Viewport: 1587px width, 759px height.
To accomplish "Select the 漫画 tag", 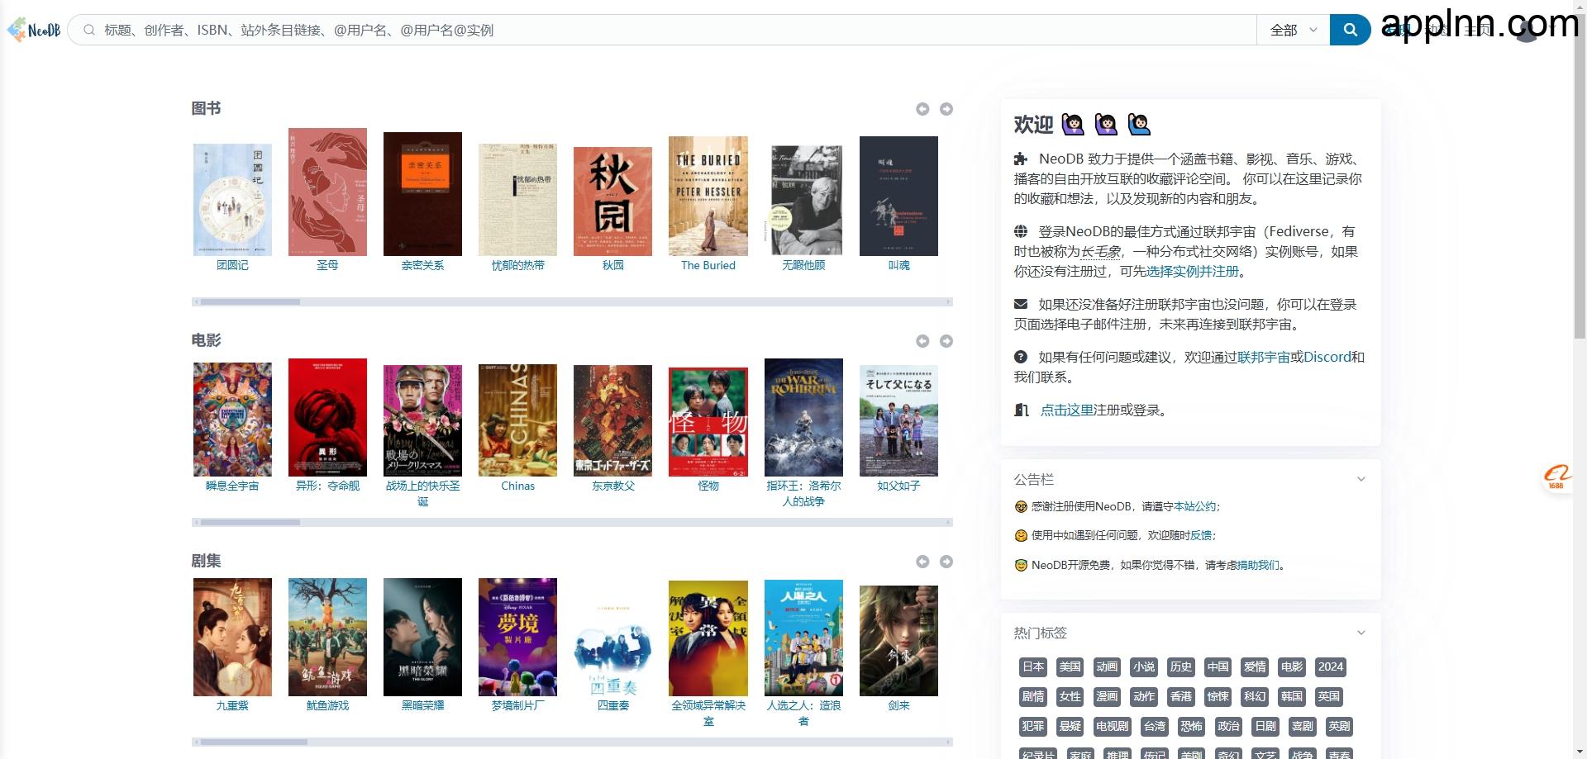I will (x=1107, y=696).
